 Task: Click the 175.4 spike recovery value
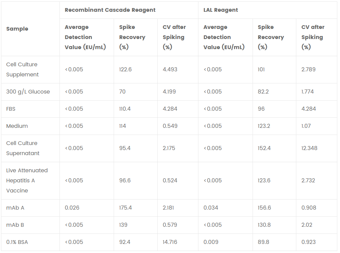click(125, 208)
